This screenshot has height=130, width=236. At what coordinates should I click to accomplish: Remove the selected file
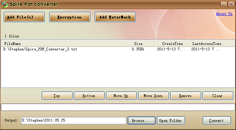(186, 96)
